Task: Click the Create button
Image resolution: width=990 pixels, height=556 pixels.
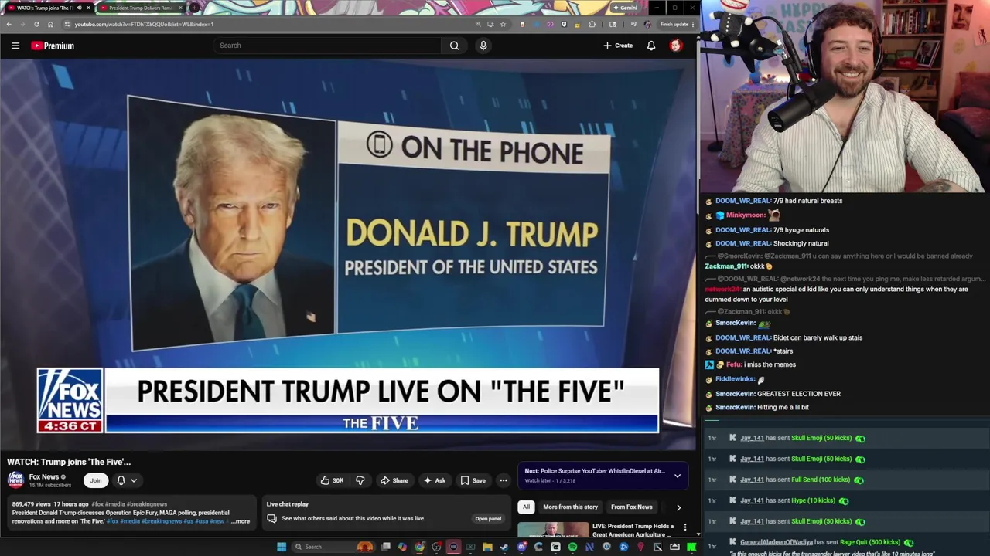Action: pyautogui.click(x=618, y=46)
